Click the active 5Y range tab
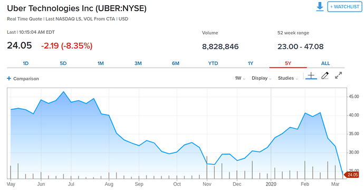 click(288, 63)
